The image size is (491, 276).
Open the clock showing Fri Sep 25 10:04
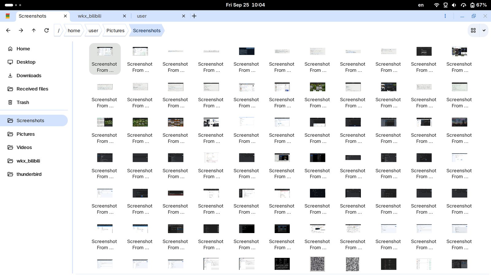pyautogui.click(x=245, y=5)
